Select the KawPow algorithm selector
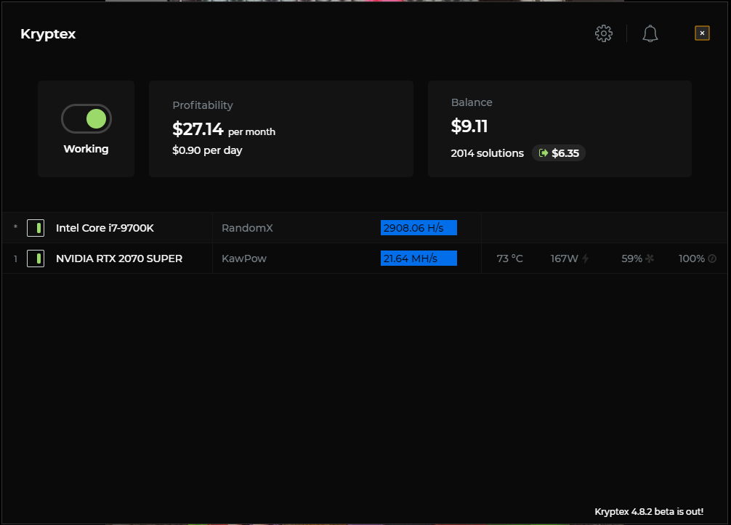This screenshot has height=525, width=731. pyautogui.click(x=244, y=258)
